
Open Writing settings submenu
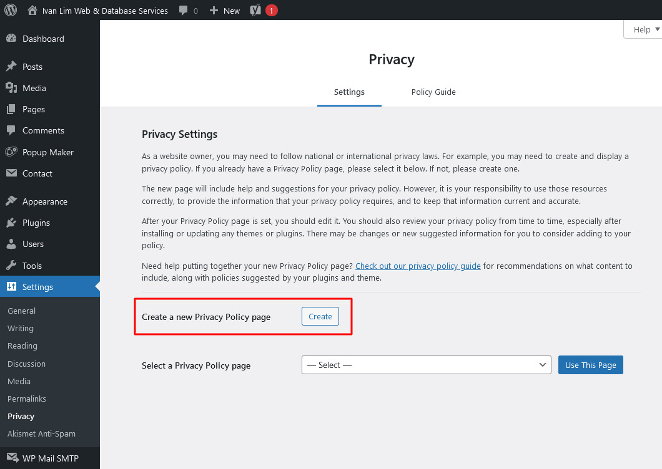coord(20,328)
